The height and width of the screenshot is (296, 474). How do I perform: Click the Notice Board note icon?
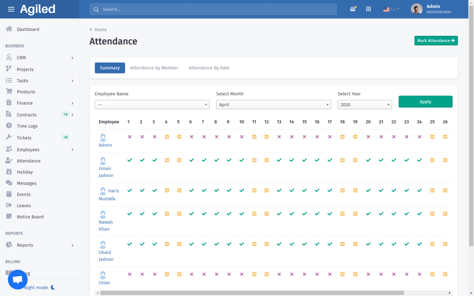(9, 216)
